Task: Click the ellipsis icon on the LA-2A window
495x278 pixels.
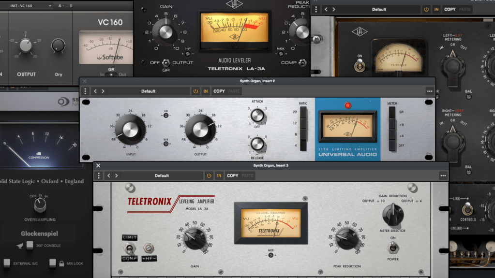Action: click(x=443, y=176)
